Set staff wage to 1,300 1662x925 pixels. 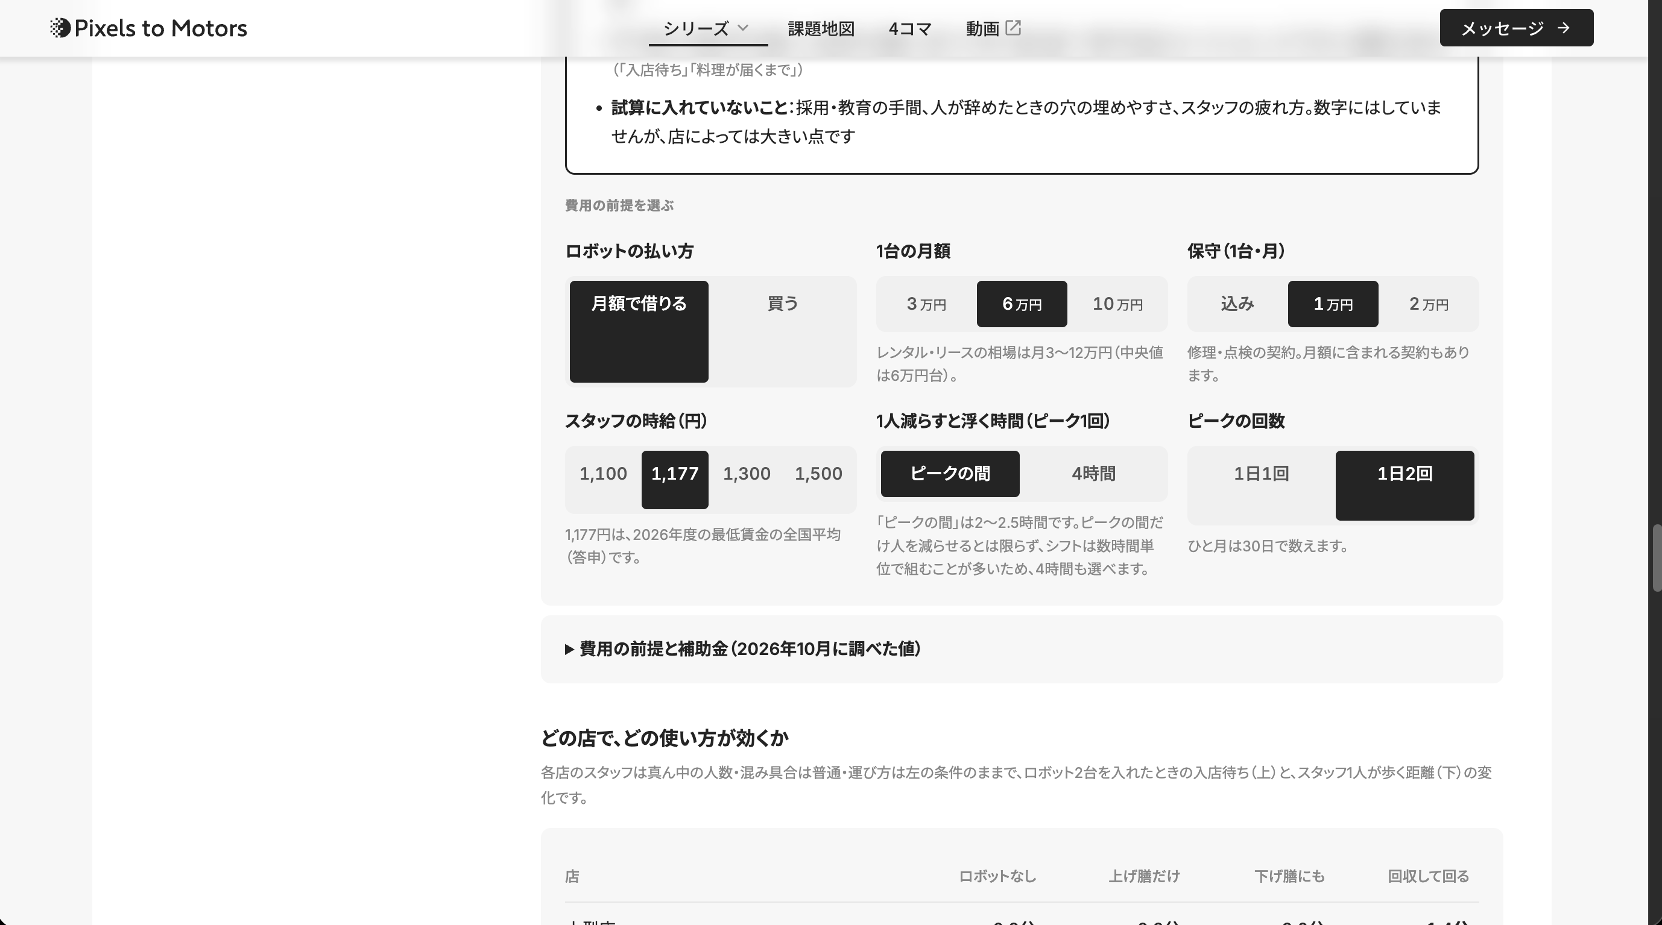[747, 480]
